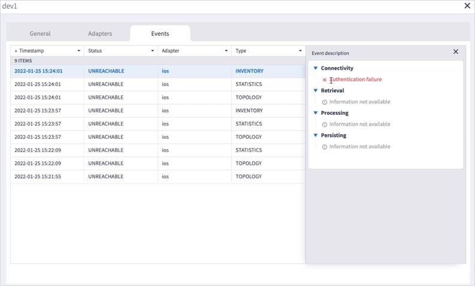Click the Retrieval section heading
Image resolution: width=475 pixels, height=286 pixels.
click(x=332, y=90)
